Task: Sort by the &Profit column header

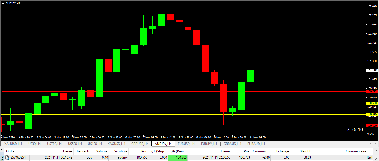Action: tap(301, 151)
